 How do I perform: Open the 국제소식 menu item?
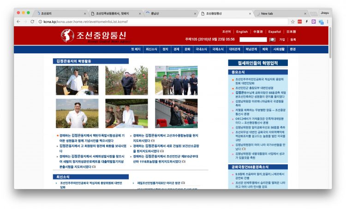coord(218,49)
